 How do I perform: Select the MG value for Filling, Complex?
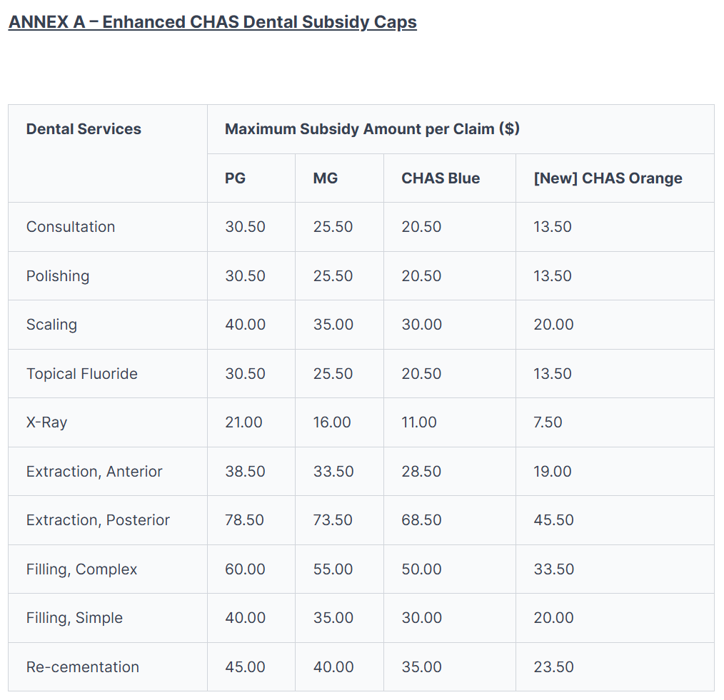click(333, 569)
